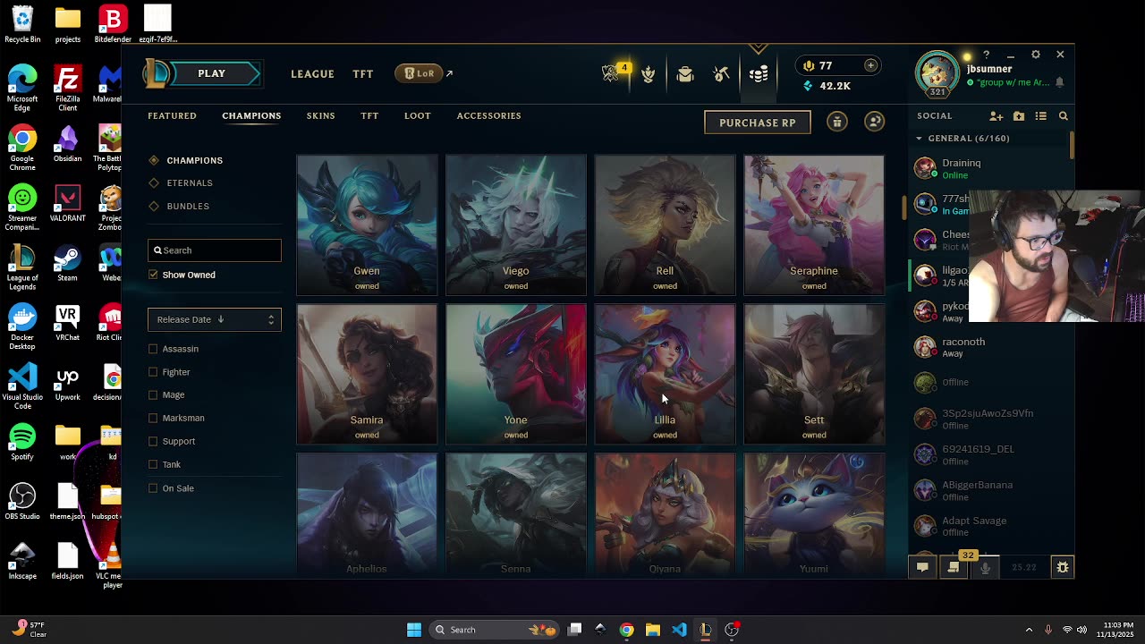Viewport: 1145px width, 644px height.
Task: Open the chat bubble icon
Action: 922,567
